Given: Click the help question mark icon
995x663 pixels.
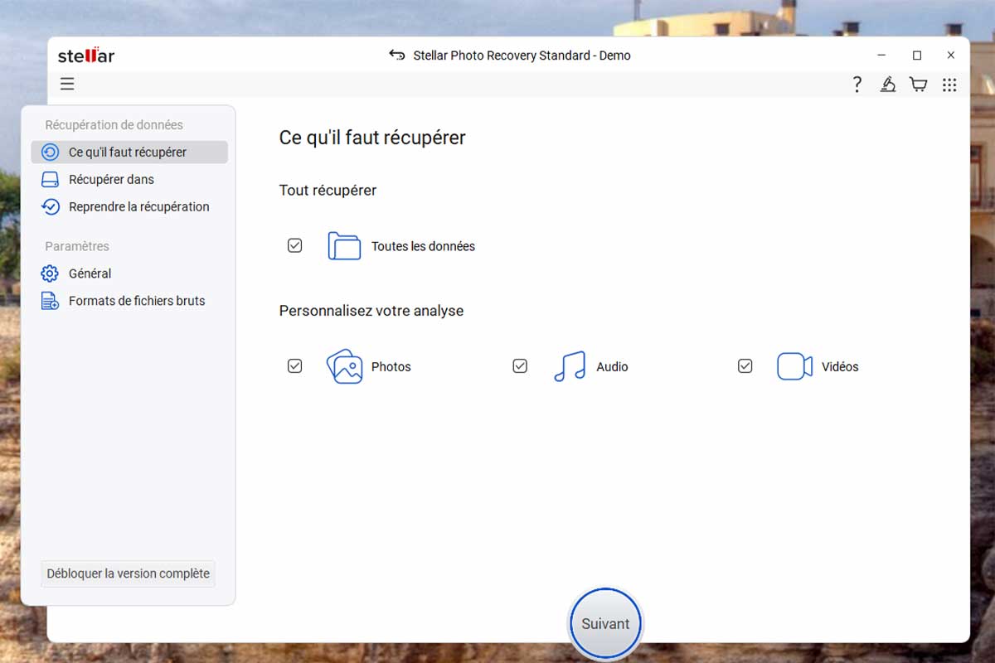Looking at the screenshot, I should click(x=857, y=85).
